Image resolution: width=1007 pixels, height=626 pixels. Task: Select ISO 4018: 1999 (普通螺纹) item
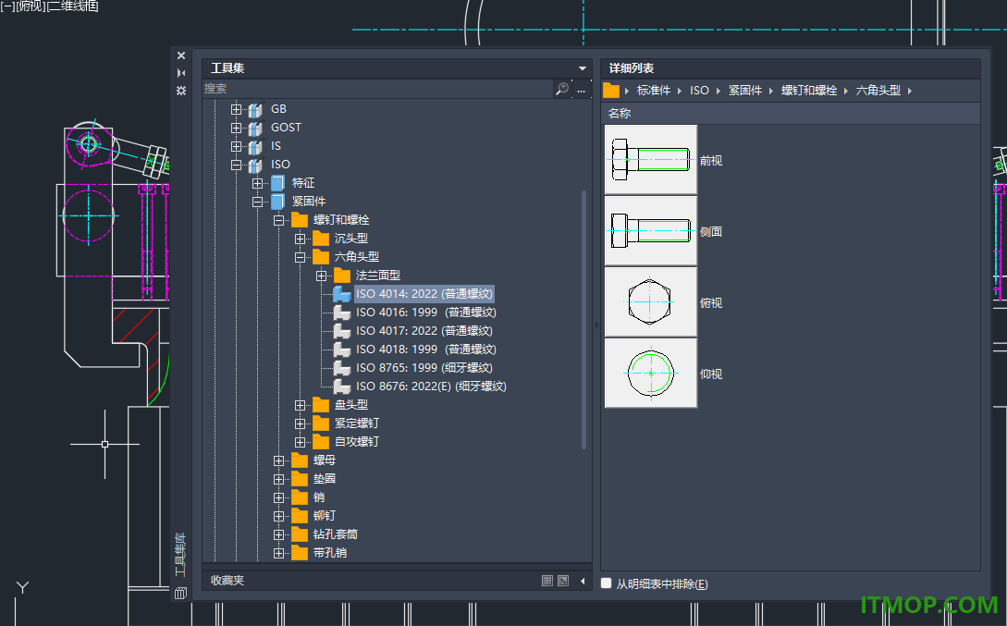[x=425, y=350]
